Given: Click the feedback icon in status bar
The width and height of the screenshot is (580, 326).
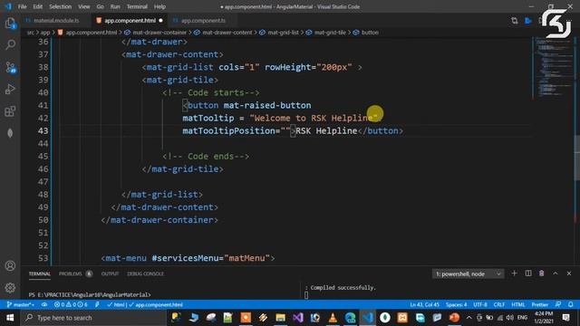Looking at the screenshot, I should coord(558,304).
